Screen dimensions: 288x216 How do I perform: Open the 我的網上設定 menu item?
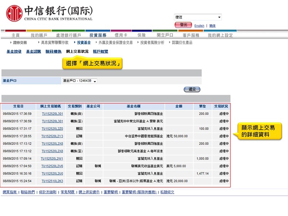(x=220, y=35)
